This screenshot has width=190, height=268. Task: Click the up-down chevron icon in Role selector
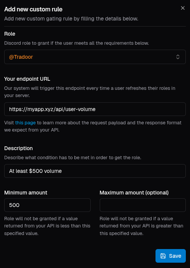click(x=178, y=57)
